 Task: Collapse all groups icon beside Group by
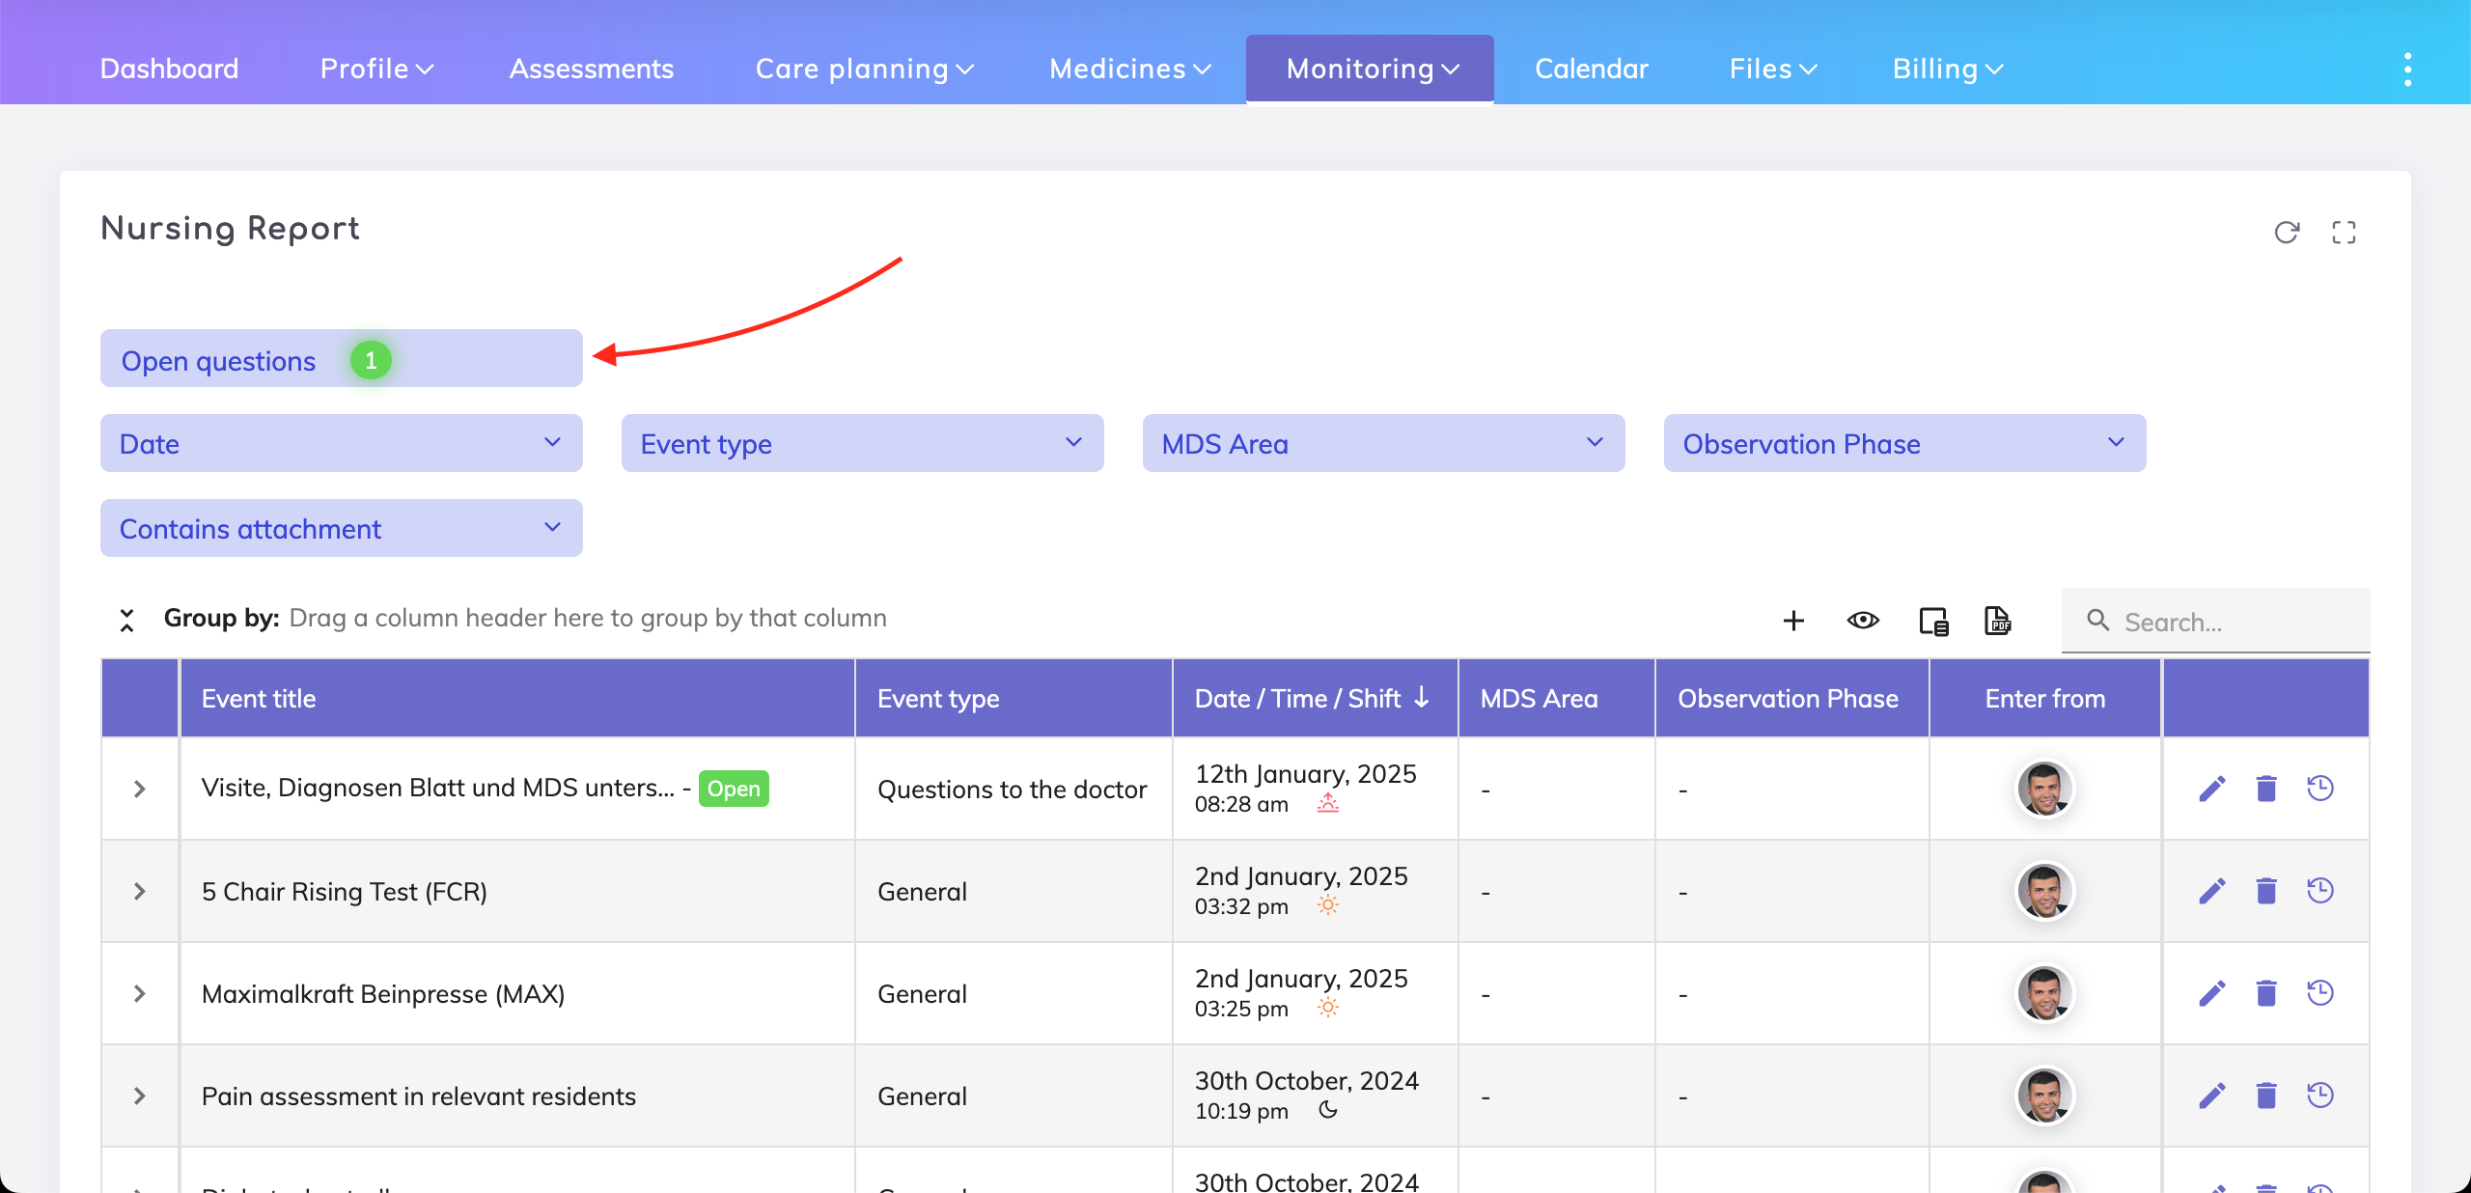click(x=126, y=620)
